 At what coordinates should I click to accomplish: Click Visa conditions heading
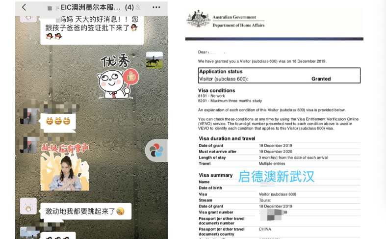217,90
